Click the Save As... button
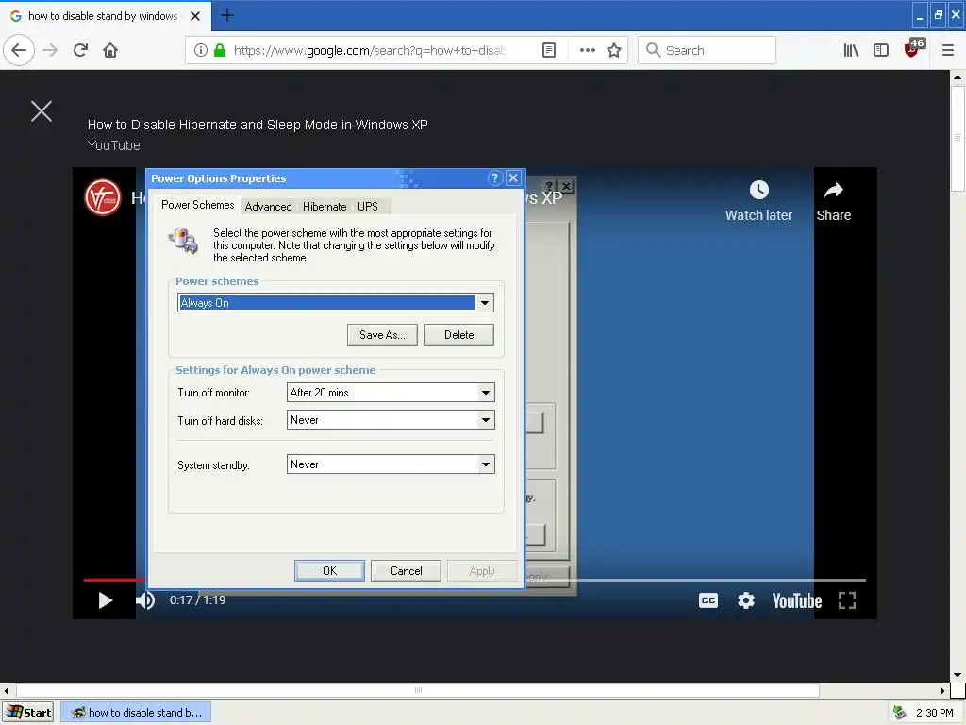 pyautogui.click(x=382, y=335)
